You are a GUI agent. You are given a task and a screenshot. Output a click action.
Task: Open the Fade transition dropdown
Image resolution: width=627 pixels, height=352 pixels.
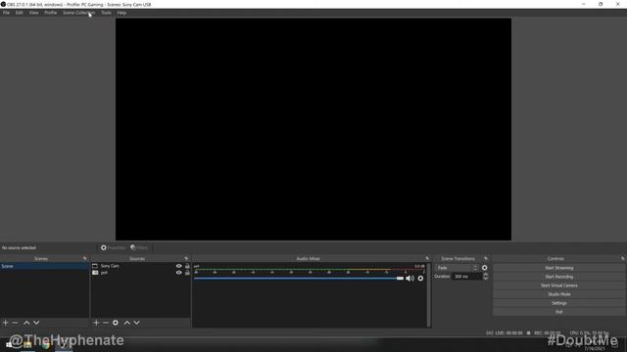click(x=457, y=268)
